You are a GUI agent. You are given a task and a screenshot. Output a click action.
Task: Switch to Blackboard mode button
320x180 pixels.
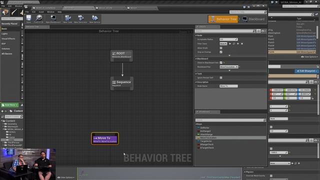253,19
